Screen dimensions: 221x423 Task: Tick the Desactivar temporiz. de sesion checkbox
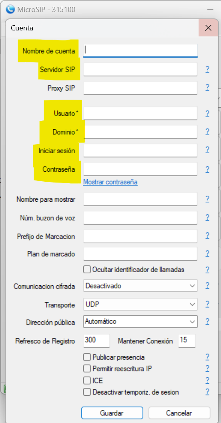pyautogui.click(x=87, y=392)
